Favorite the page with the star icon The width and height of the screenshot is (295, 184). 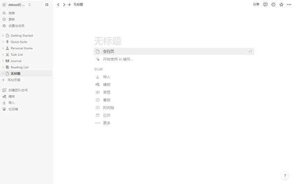(281, 4)
